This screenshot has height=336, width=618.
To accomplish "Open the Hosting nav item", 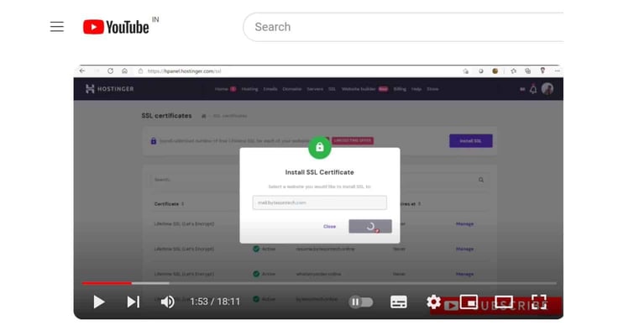I will point(250,89).
